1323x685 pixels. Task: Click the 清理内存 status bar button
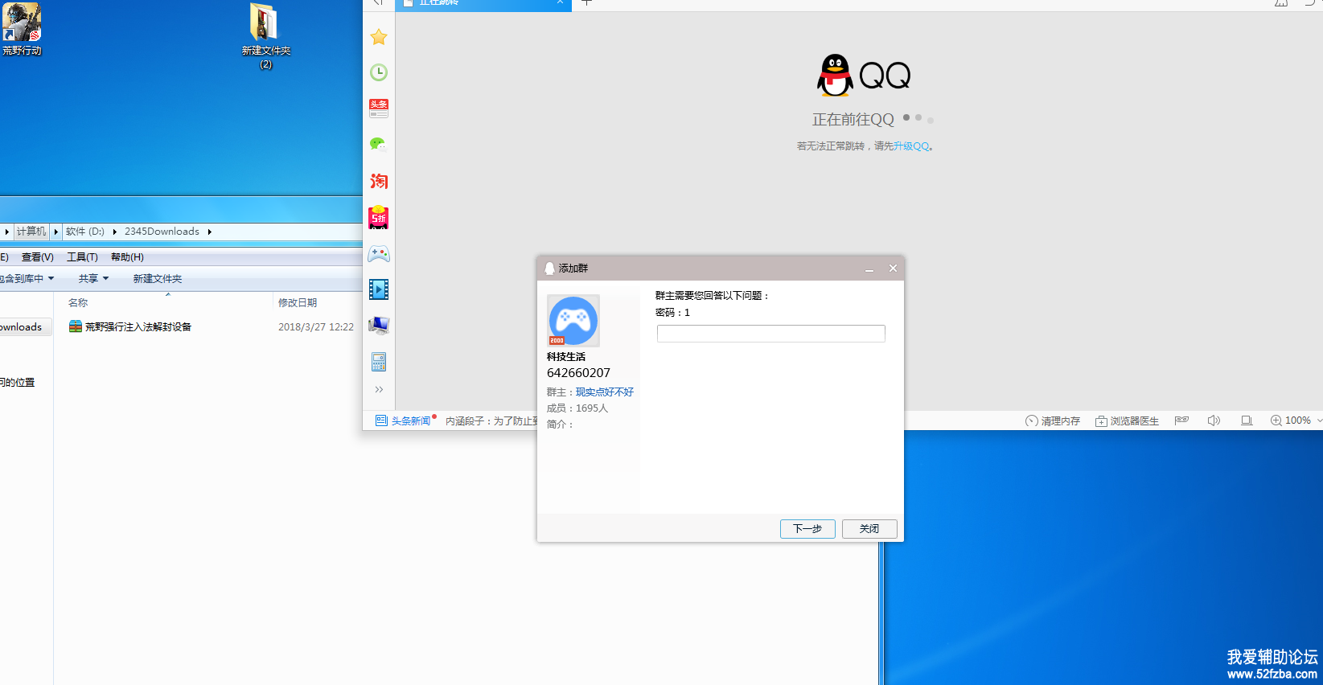point(1053,421)
